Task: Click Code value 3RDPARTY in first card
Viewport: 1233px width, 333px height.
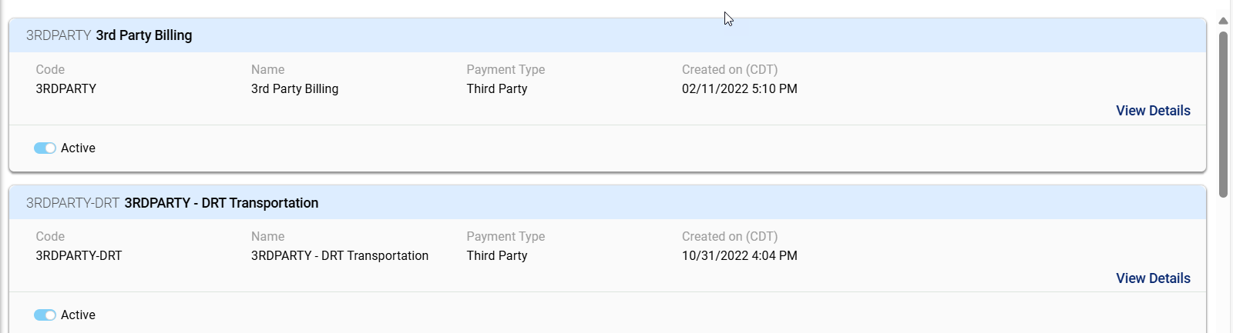Action: click(66, 88)
